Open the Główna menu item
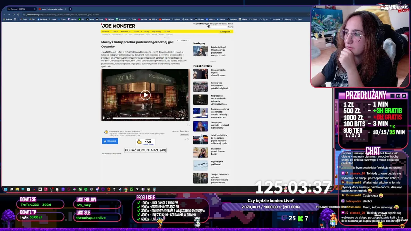Screen dimensions: 411x231 point(105,31)
